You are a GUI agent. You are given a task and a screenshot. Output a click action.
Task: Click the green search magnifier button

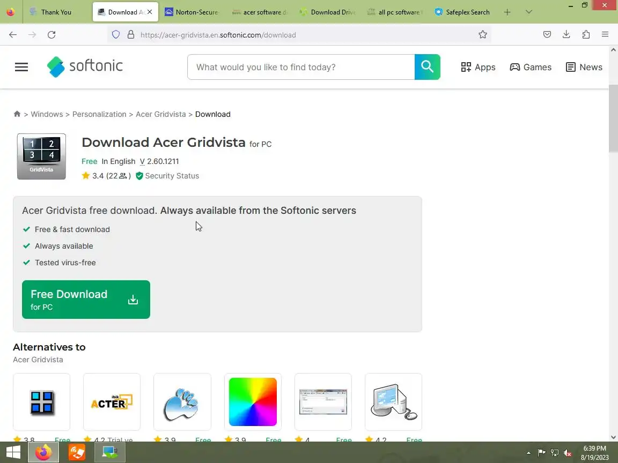tap(427, 67)
